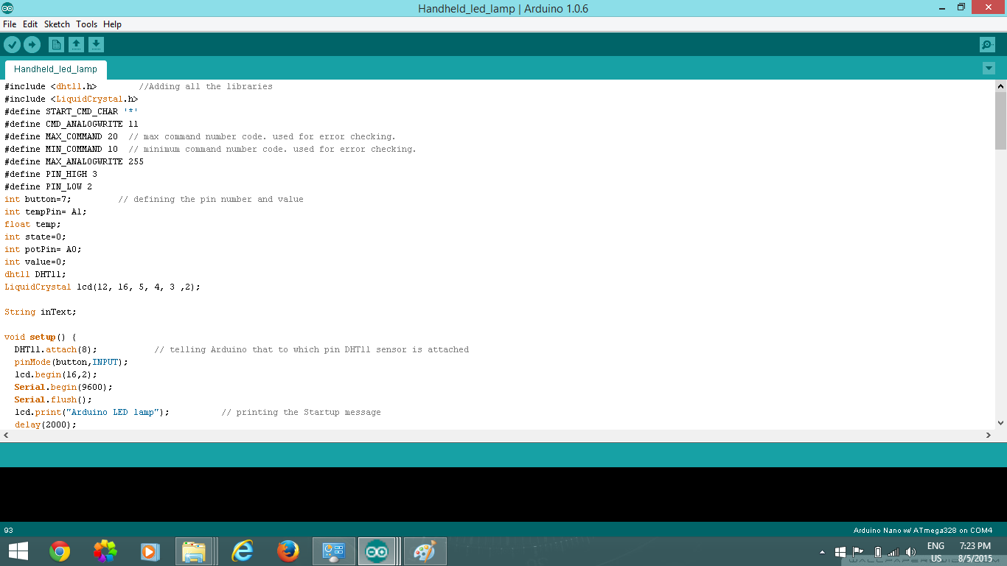This screenshot has width=1007, height=566.
Task: Click the vertical scrollbar thumb
Action: 1000,121
